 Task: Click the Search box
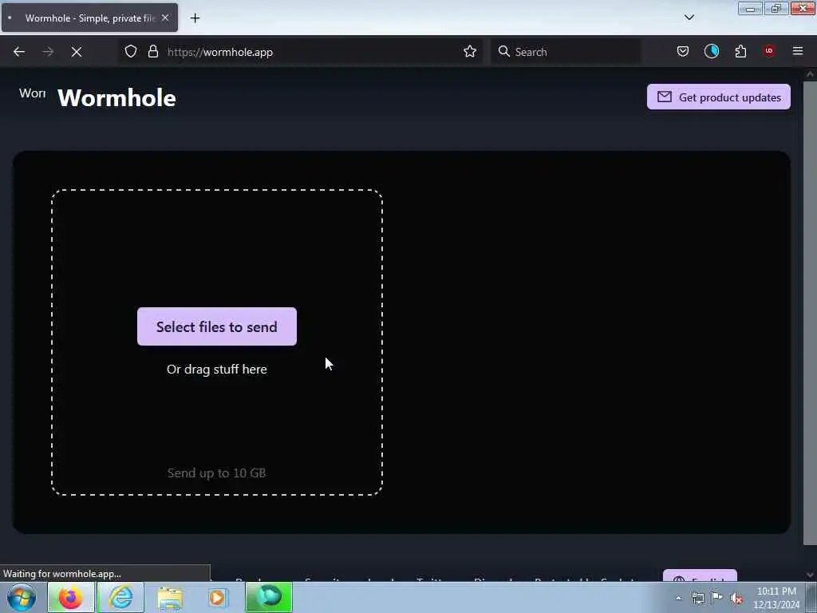[566, 52]
